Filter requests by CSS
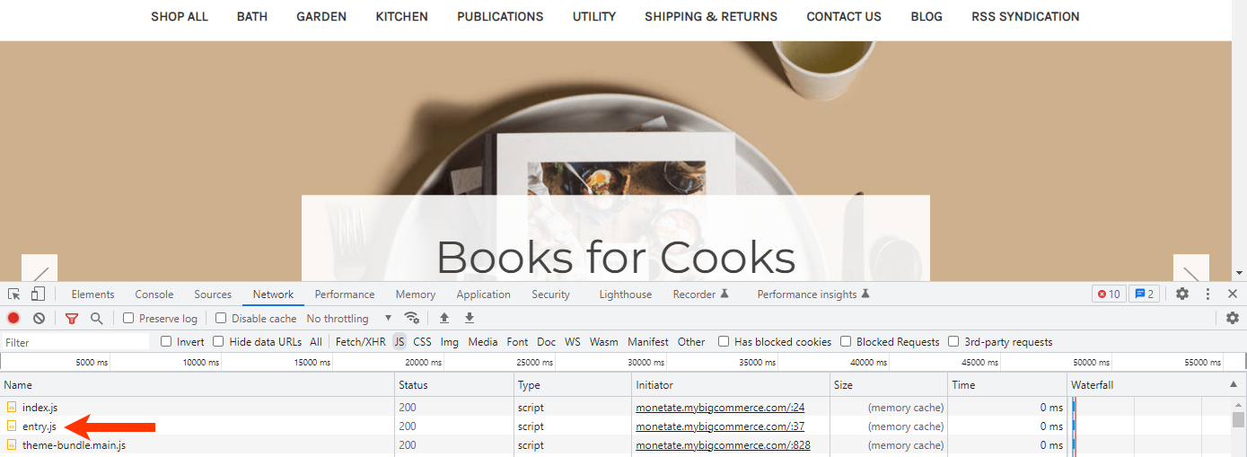1247x457 pixels. (422, 341)
